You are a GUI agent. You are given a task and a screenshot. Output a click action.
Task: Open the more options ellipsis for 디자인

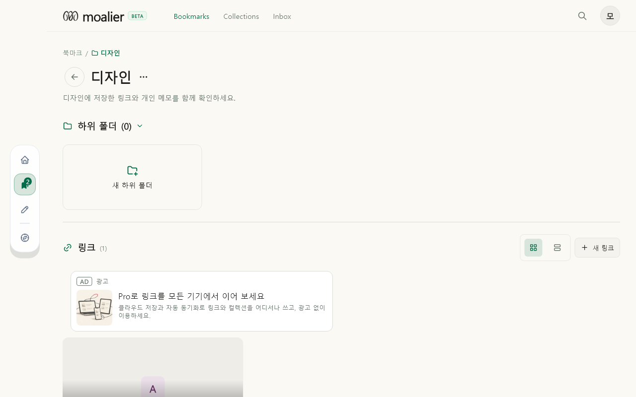[x=144, y=77]
